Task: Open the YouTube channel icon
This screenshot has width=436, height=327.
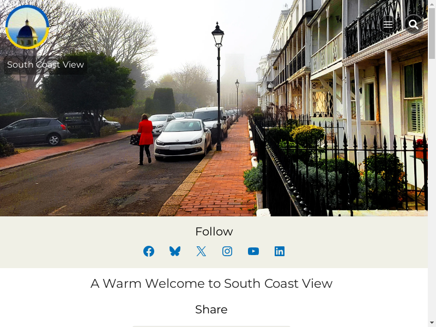Action: coord(253,251)
